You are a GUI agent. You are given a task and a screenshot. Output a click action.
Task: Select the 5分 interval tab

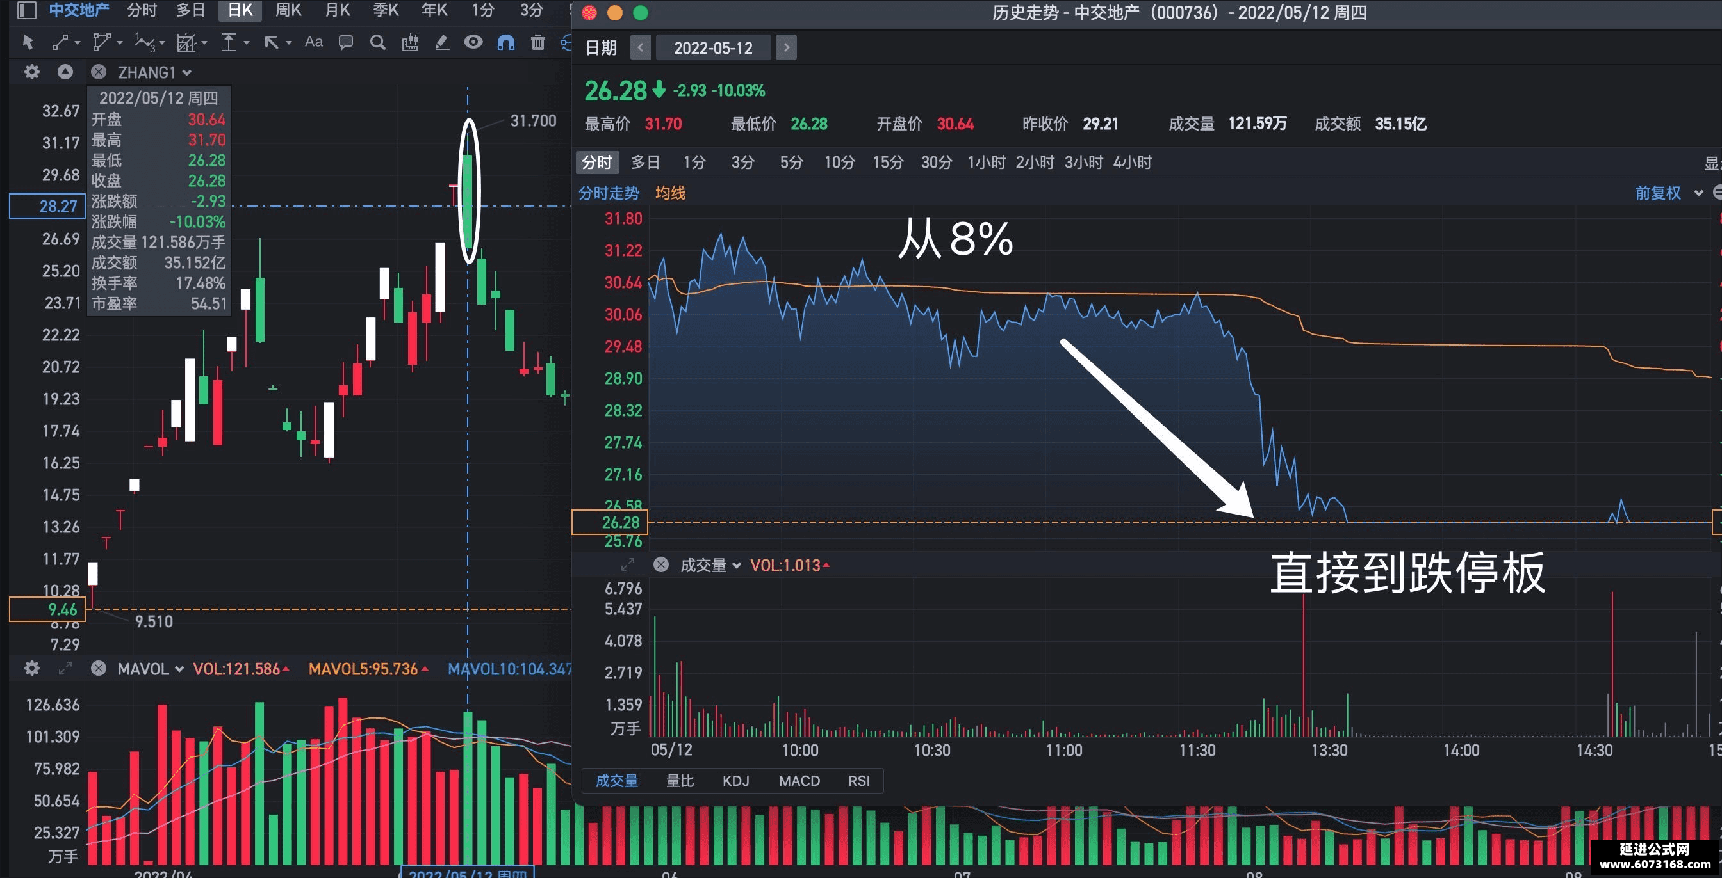click(791, 163)
